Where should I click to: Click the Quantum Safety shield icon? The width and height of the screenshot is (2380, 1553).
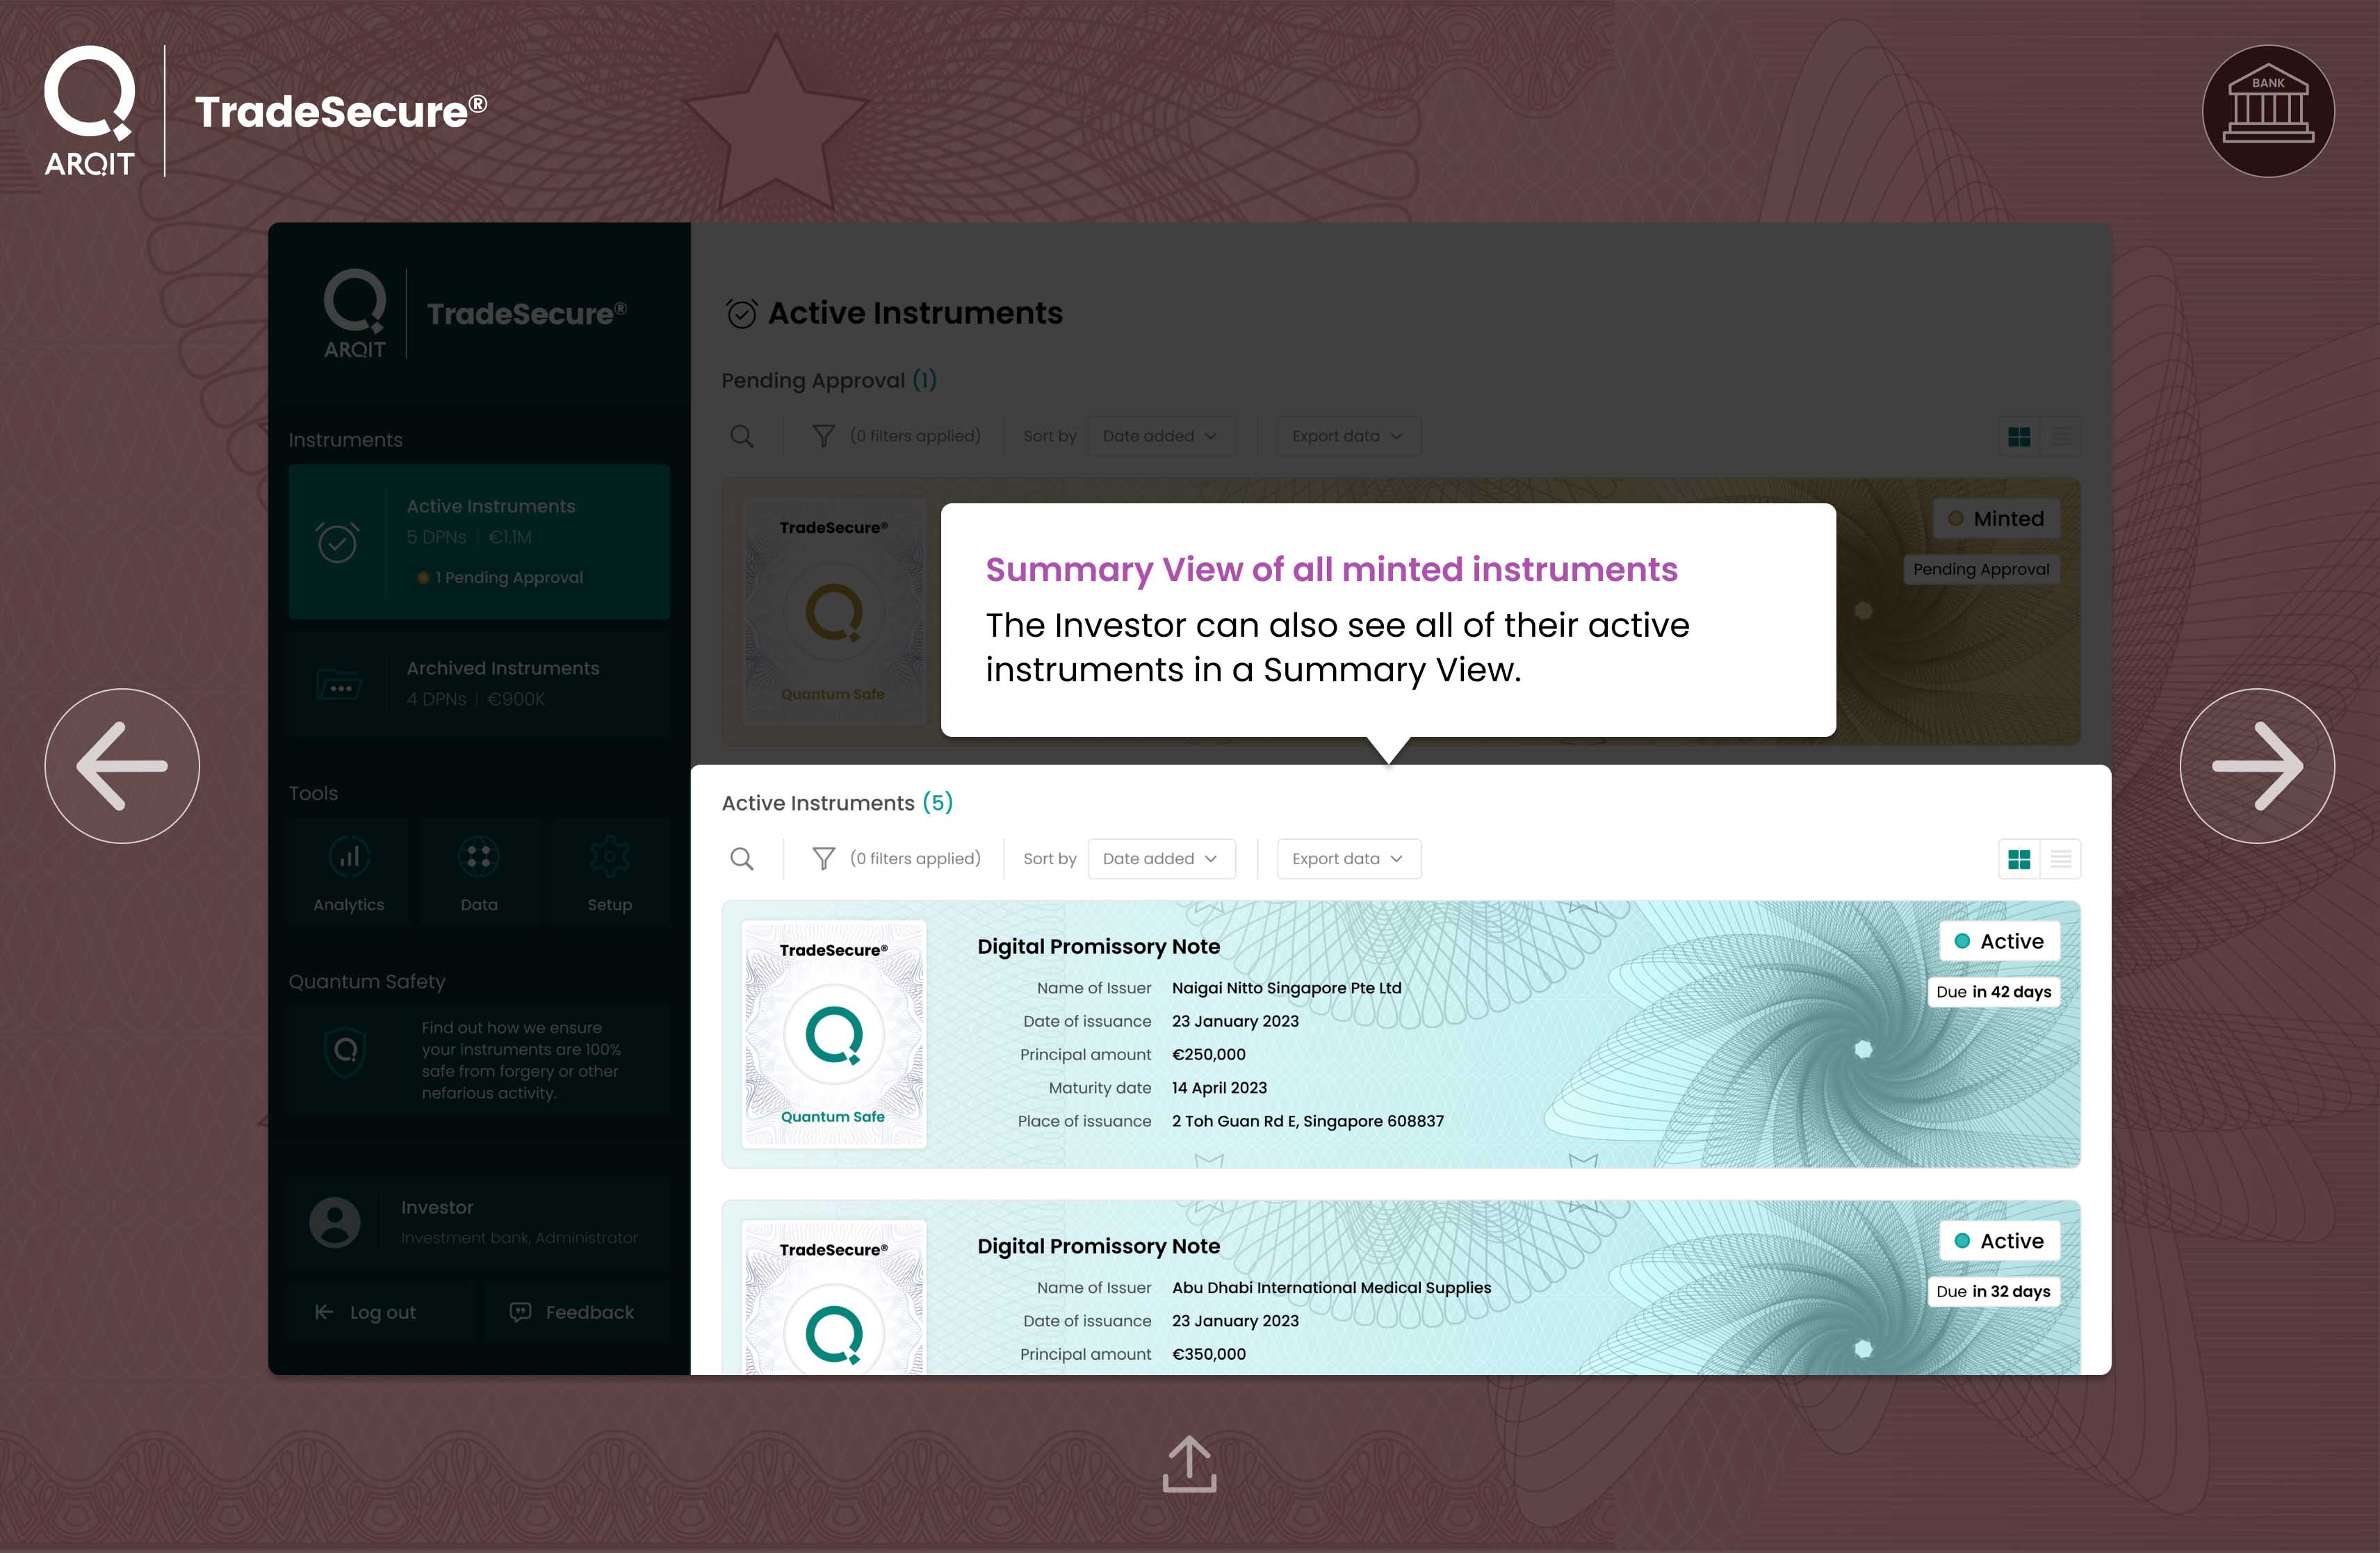click(x=345, y=1051)
